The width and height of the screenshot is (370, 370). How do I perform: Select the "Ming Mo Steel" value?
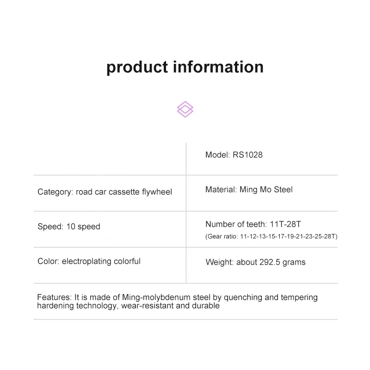(266, 189)
